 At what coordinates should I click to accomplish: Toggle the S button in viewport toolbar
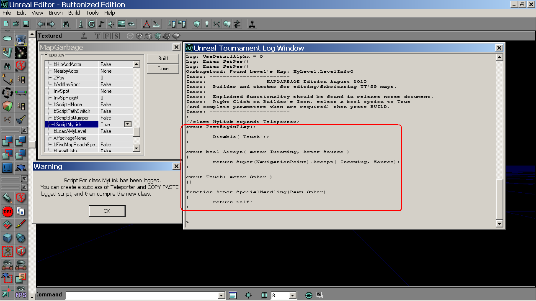coord(116,36)
